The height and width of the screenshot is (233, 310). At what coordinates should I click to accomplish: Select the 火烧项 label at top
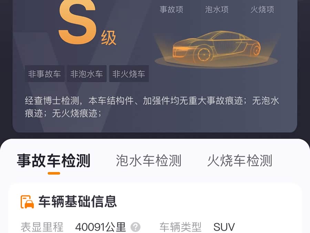click(x=262, y=9)
